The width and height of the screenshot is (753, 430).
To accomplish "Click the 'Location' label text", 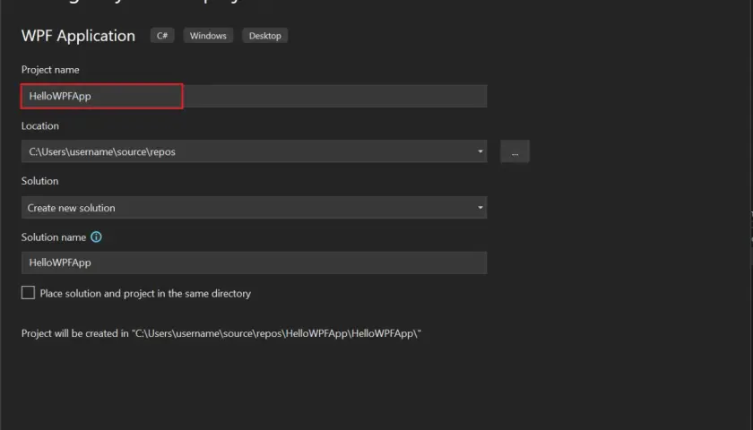I will 40,125.
